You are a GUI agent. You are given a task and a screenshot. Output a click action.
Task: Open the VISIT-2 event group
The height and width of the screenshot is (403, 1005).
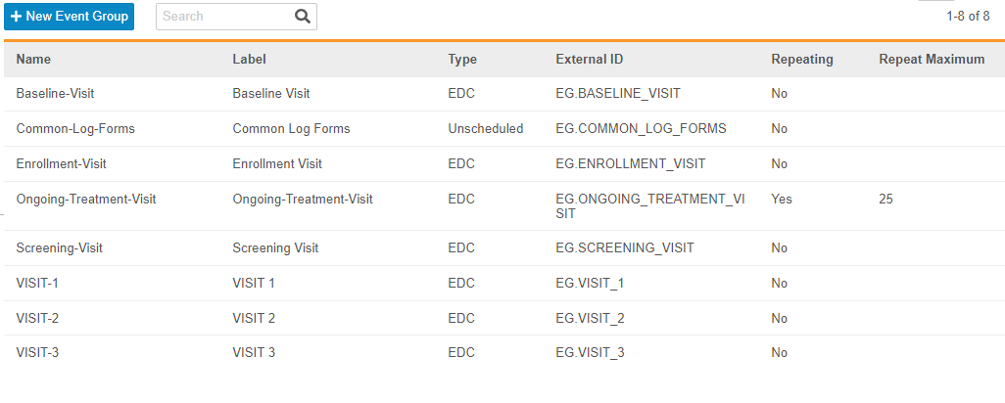click(38, 319)
